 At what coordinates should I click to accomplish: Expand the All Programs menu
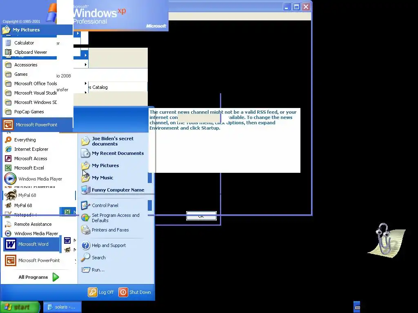pos(39,277)
